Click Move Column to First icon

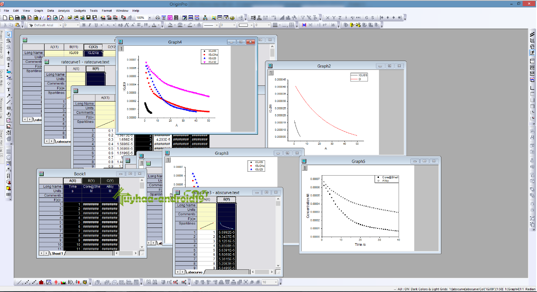pos(382,17)
